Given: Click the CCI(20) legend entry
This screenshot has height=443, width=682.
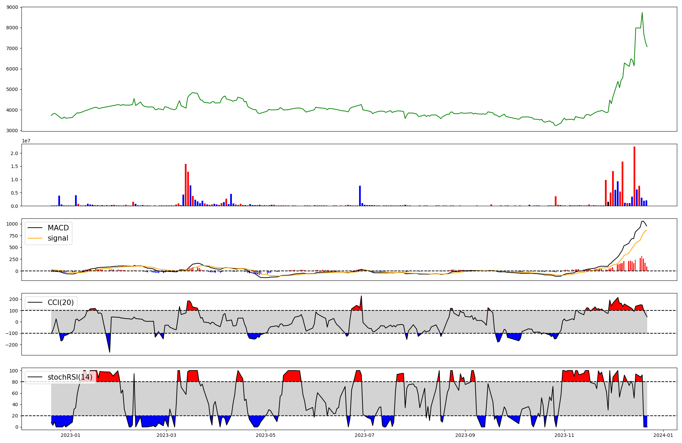Looking at the screenshot, I should [x=61, y=303].
